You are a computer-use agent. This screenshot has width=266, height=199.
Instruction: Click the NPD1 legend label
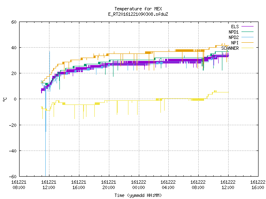[234, 32]
